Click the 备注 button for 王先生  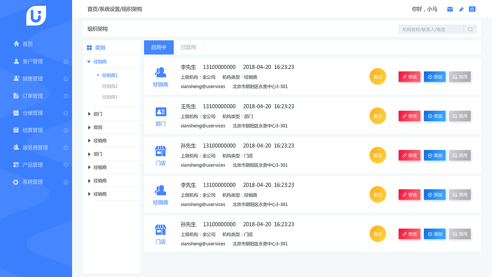[x=378, y=116]
